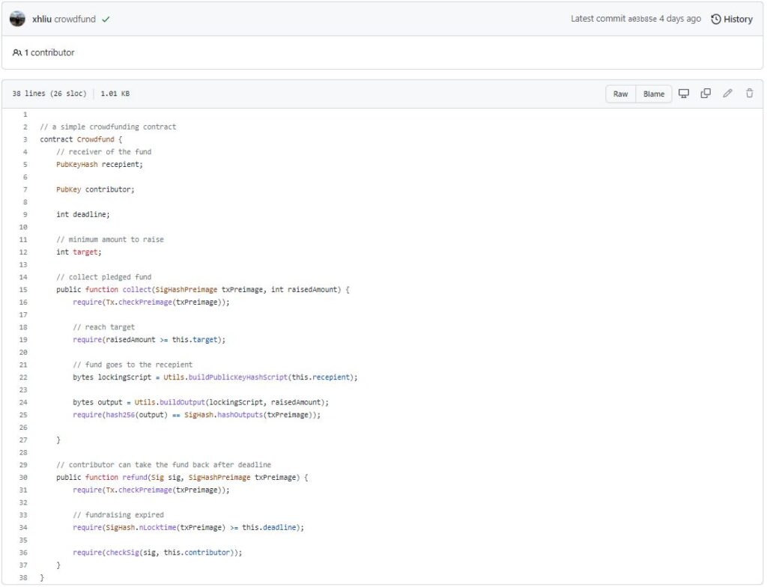Select line number 3 of the code
The height and width of the screenshot is (587, 767).
[25, 139]
